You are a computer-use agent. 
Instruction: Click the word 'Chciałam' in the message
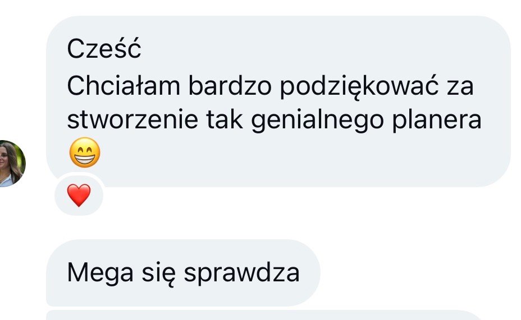coord(124,86)
